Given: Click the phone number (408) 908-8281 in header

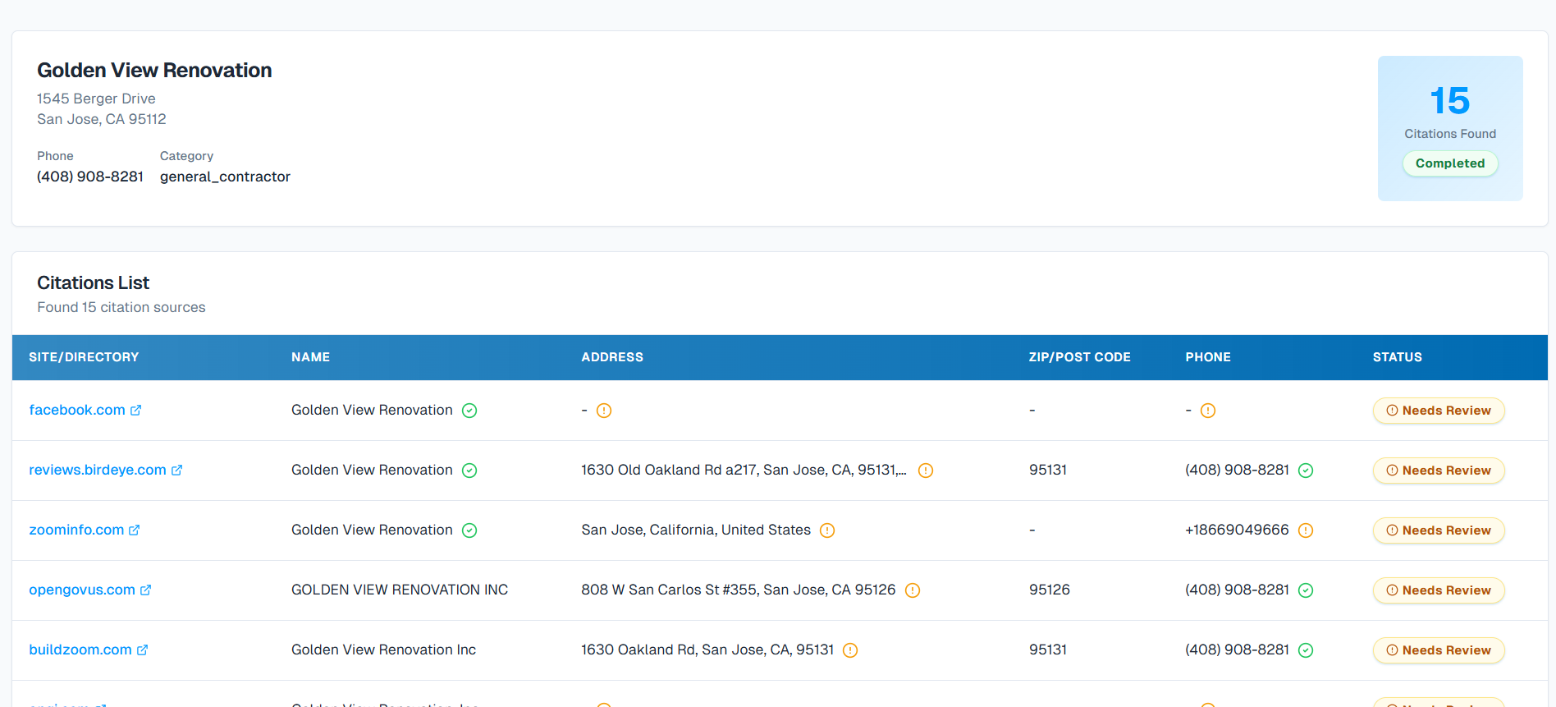Looking at the screenshot, I should click(x=90, y=177).
